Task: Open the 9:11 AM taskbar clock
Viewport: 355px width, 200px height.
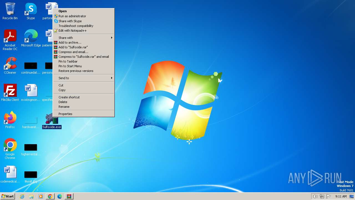Action: click(341, 196)
